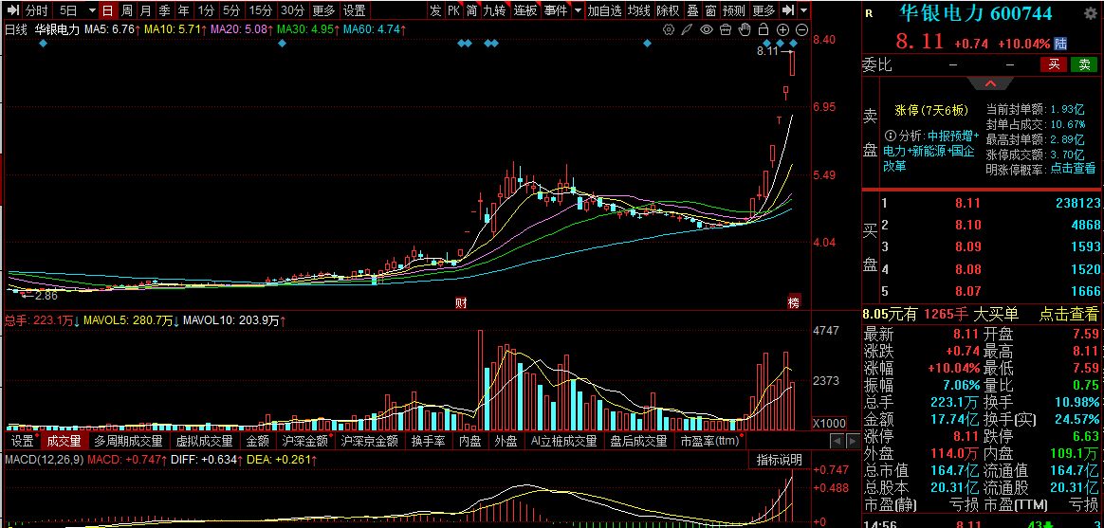Select 1分 one-minute period

tap(206, 10)
